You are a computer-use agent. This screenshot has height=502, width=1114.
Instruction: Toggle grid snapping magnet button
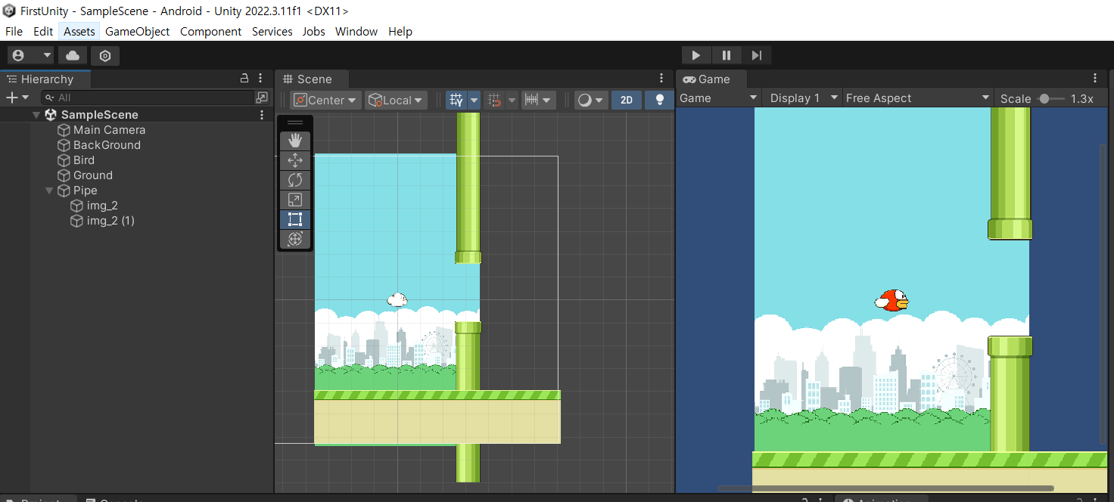[495, 100]
